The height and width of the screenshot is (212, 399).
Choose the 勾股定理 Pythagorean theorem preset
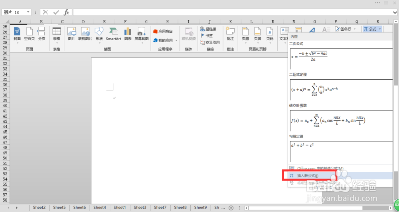click(x=341, y=151)
